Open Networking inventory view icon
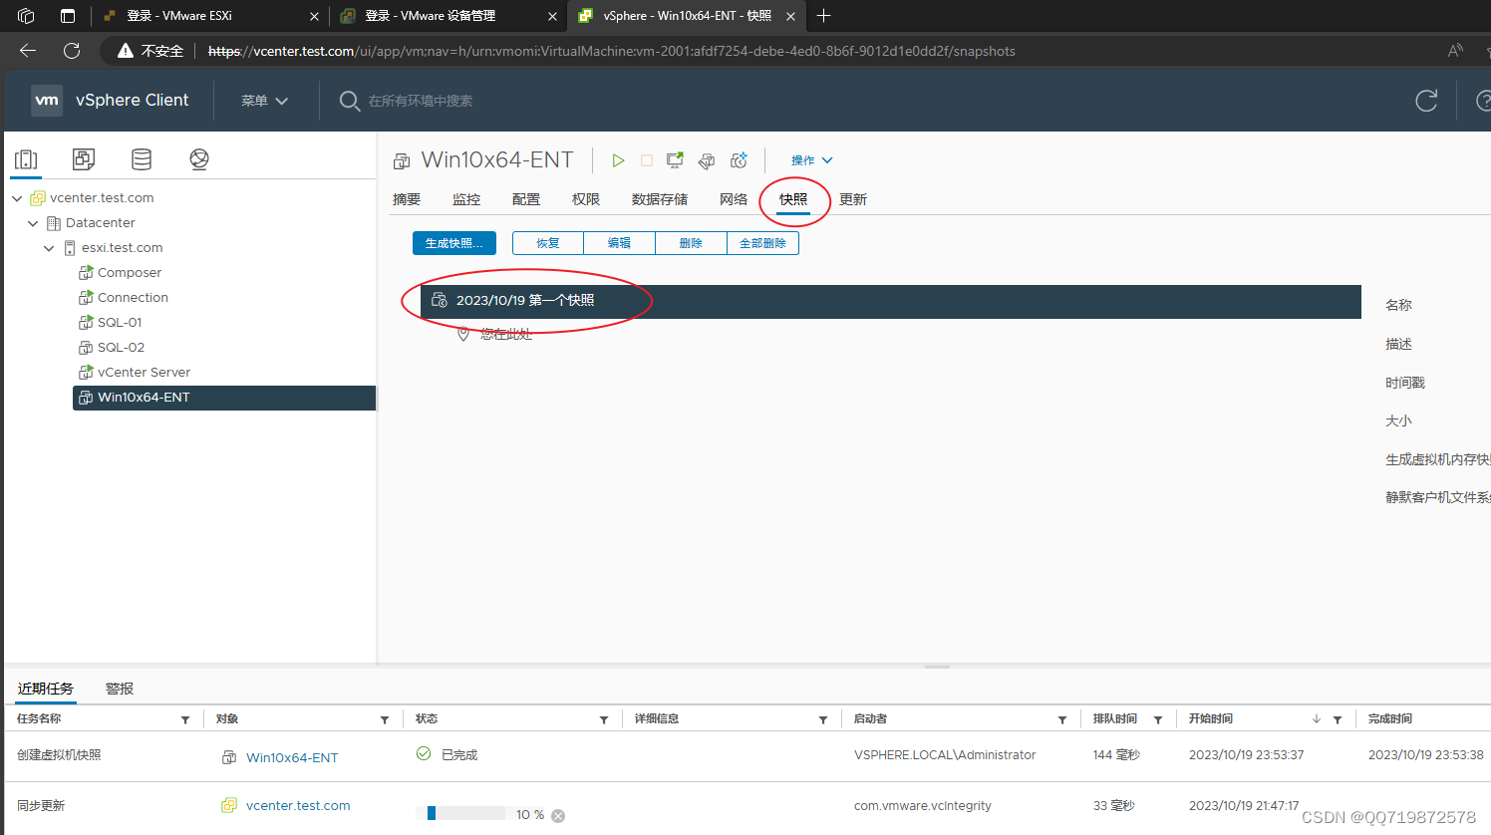The height and width of the screenshot is (835, 1491). coord(199,159)
